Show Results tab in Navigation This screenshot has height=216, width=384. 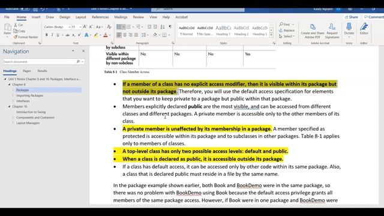42,71
